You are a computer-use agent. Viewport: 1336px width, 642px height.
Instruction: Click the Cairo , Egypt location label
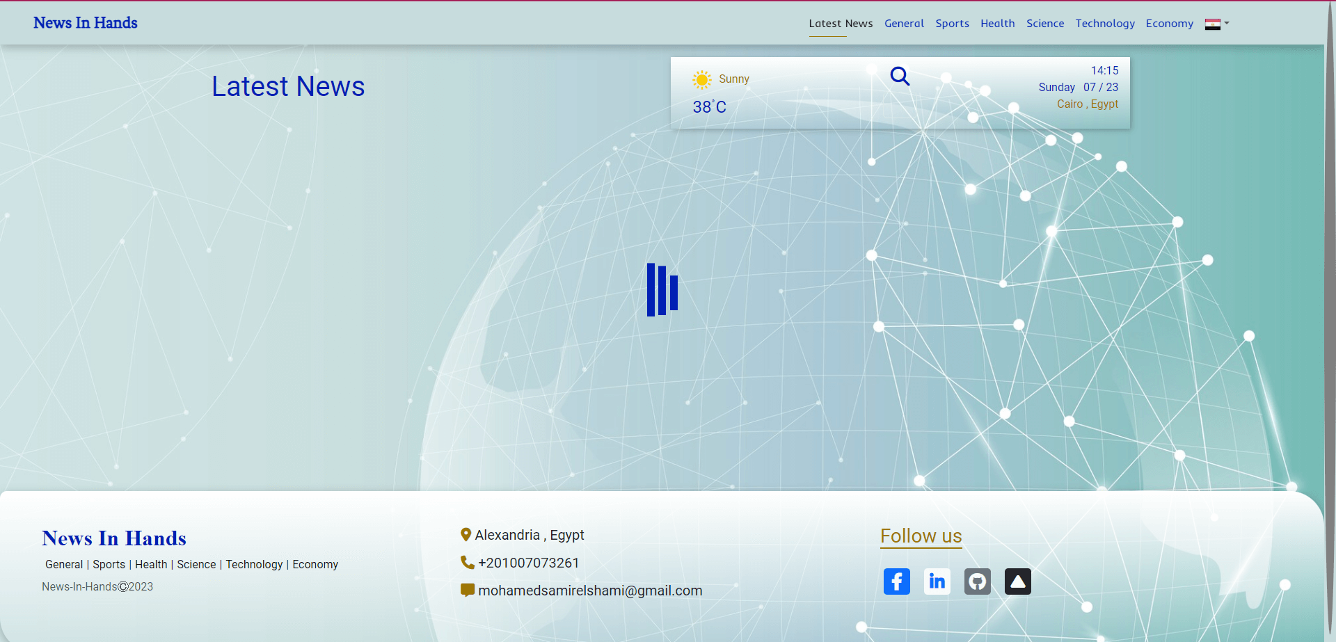(1088, 104)
